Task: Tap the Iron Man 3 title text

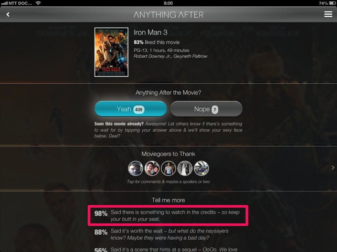Action: tap(151, 32)
